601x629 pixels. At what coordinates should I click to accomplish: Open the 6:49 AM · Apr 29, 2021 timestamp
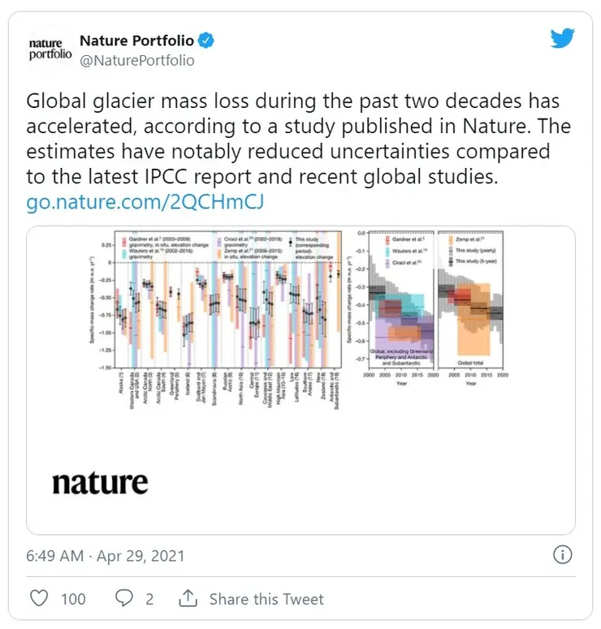click(106, 556)
